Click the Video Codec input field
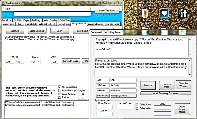The image size is (197, 119). click(104, 107)
